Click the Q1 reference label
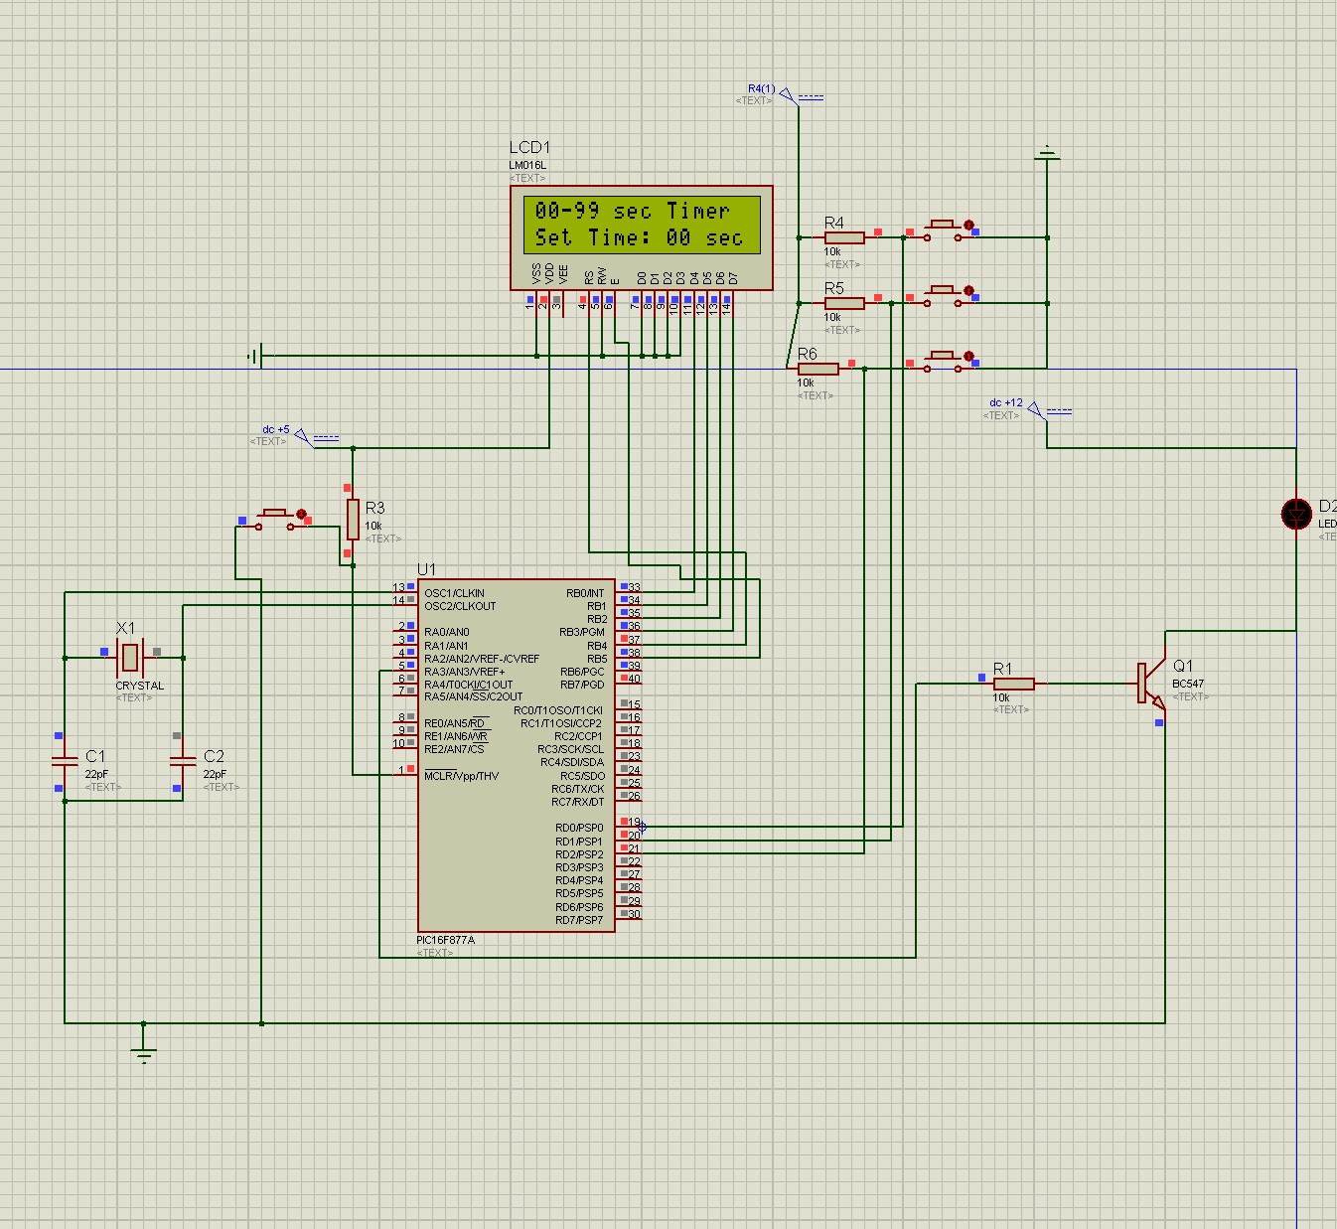This screenshot has height=1229, width=1337. (x=1183, y=666)
